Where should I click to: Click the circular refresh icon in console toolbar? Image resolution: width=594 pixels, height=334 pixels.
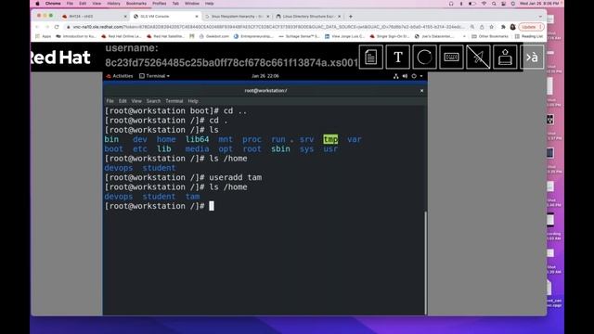click(x=424, y=58)
